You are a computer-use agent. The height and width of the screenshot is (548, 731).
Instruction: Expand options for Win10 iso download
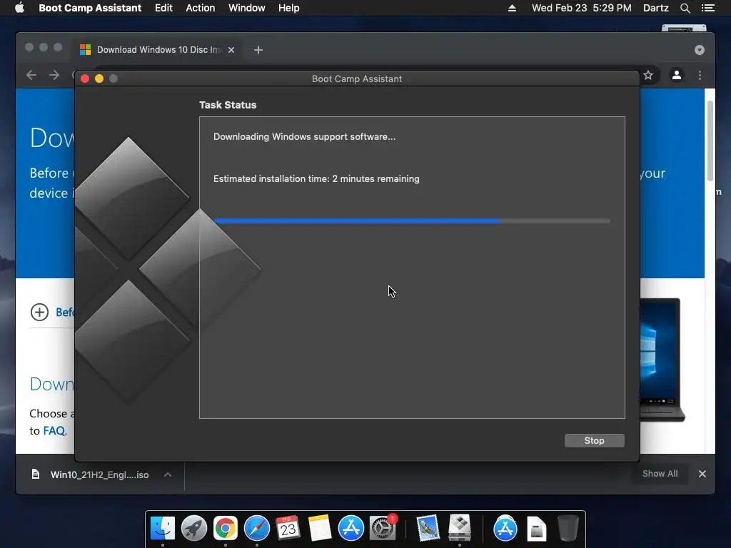168,475
